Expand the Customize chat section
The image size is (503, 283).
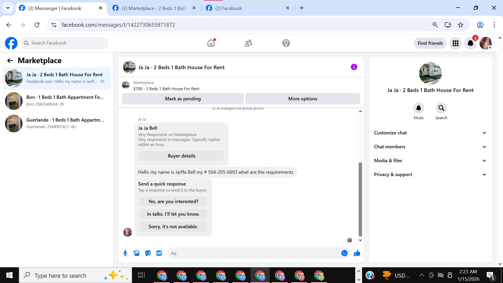pyautogui.click(x=430, y=133)
